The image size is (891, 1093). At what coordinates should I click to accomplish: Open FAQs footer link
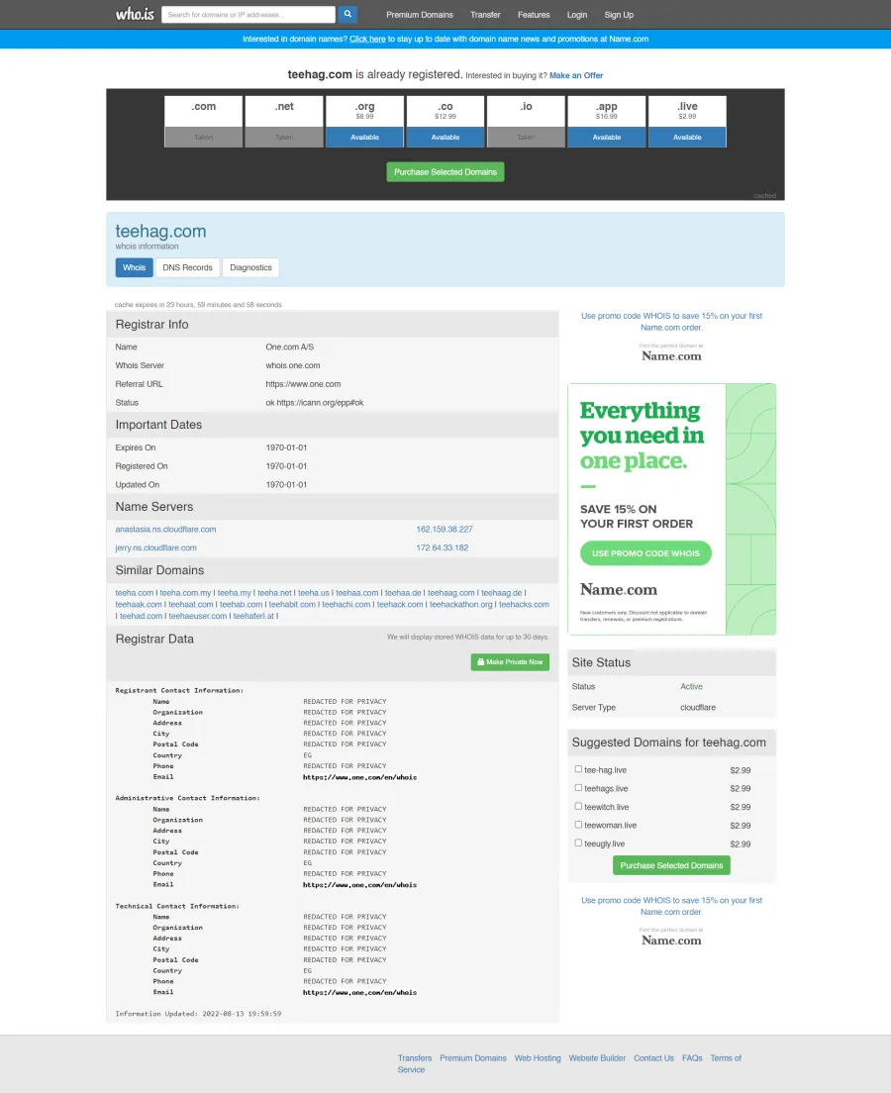click(x=692, y=1058)
